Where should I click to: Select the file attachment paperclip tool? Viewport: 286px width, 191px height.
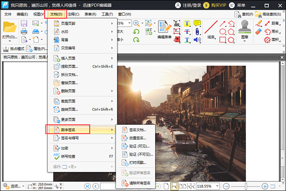point(197,31)
